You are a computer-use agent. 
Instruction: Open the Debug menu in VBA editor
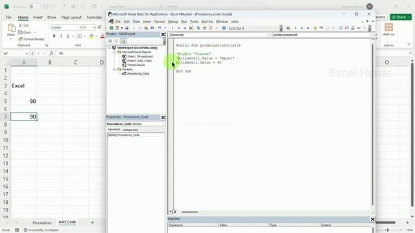coord(173,21)
